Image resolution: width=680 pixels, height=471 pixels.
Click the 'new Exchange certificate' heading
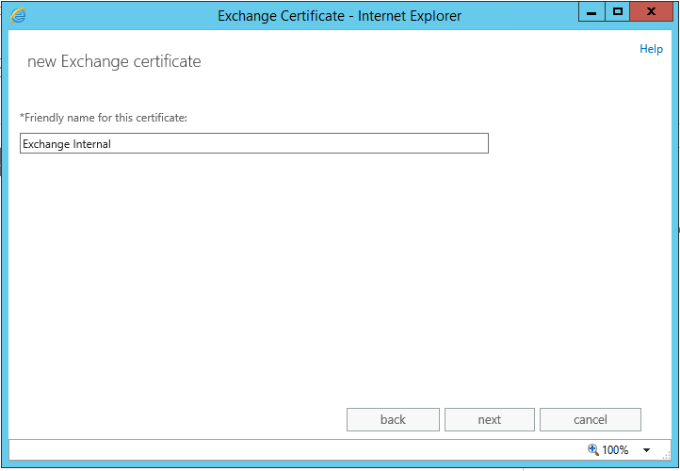click(x=114, y=61)
